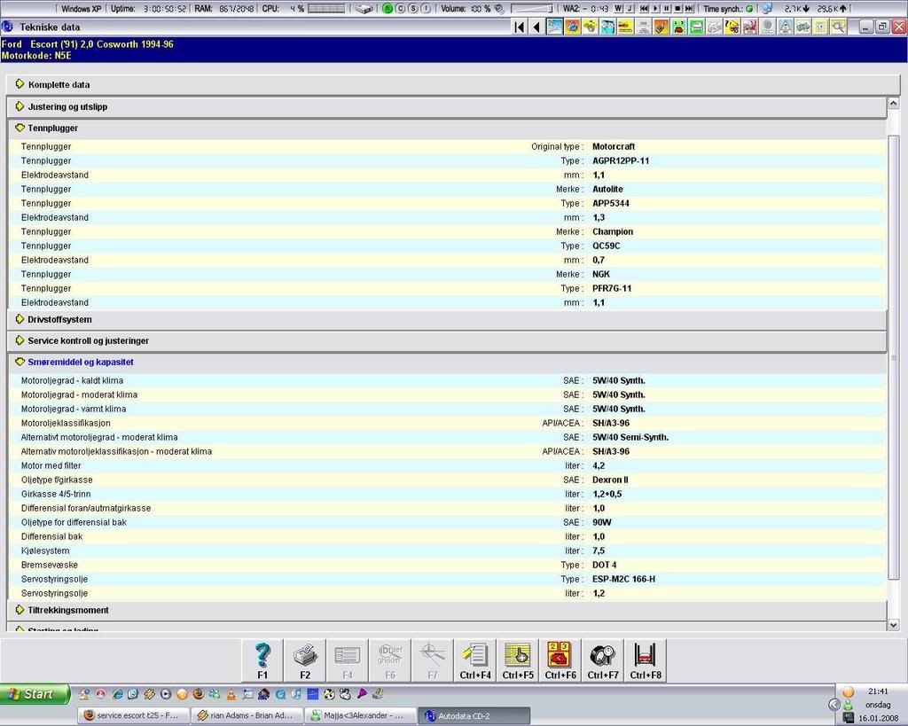The width and height of the screenshot is (908, 726).
Task: Click the orange gear icon in the toolbar
Action: (x=572, y=27)
